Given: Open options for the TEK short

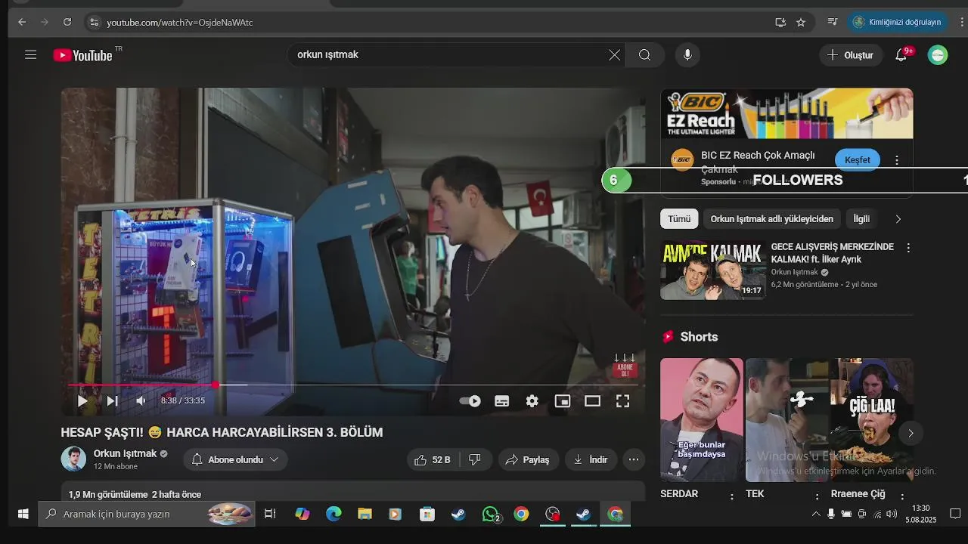Looking at the screenshot, I should tap(817, 496).
